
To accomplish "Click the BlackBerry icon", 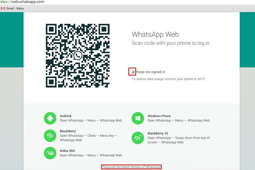I will [50, 136].
